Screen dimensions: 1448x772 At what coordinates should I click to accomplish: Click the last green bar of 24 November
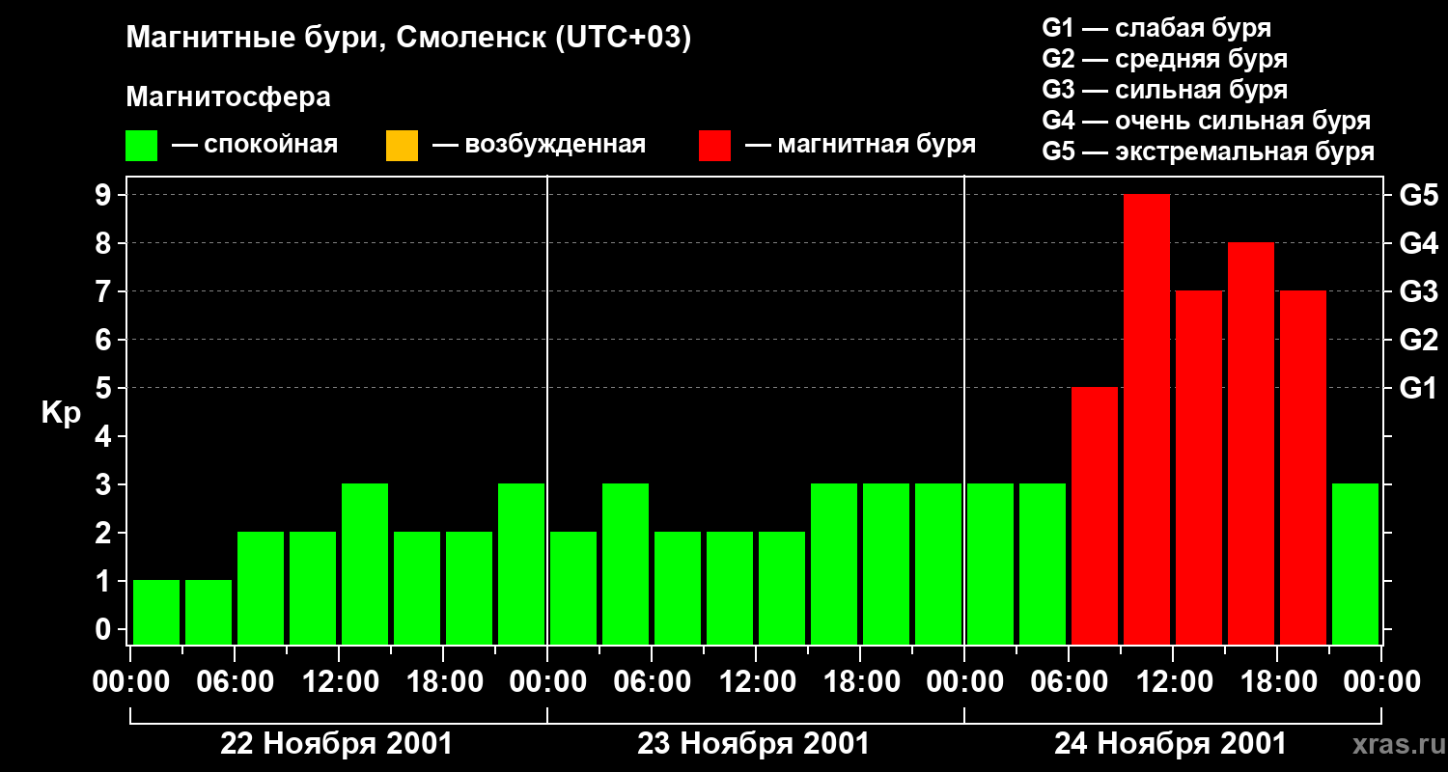[x=1355, y=565]
